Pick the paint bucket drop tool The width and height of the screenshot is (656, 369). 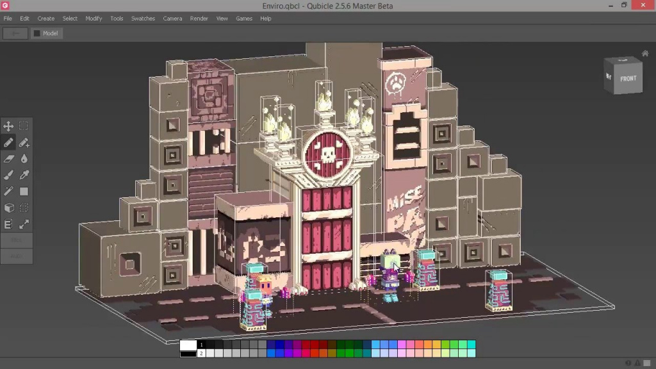24,159
